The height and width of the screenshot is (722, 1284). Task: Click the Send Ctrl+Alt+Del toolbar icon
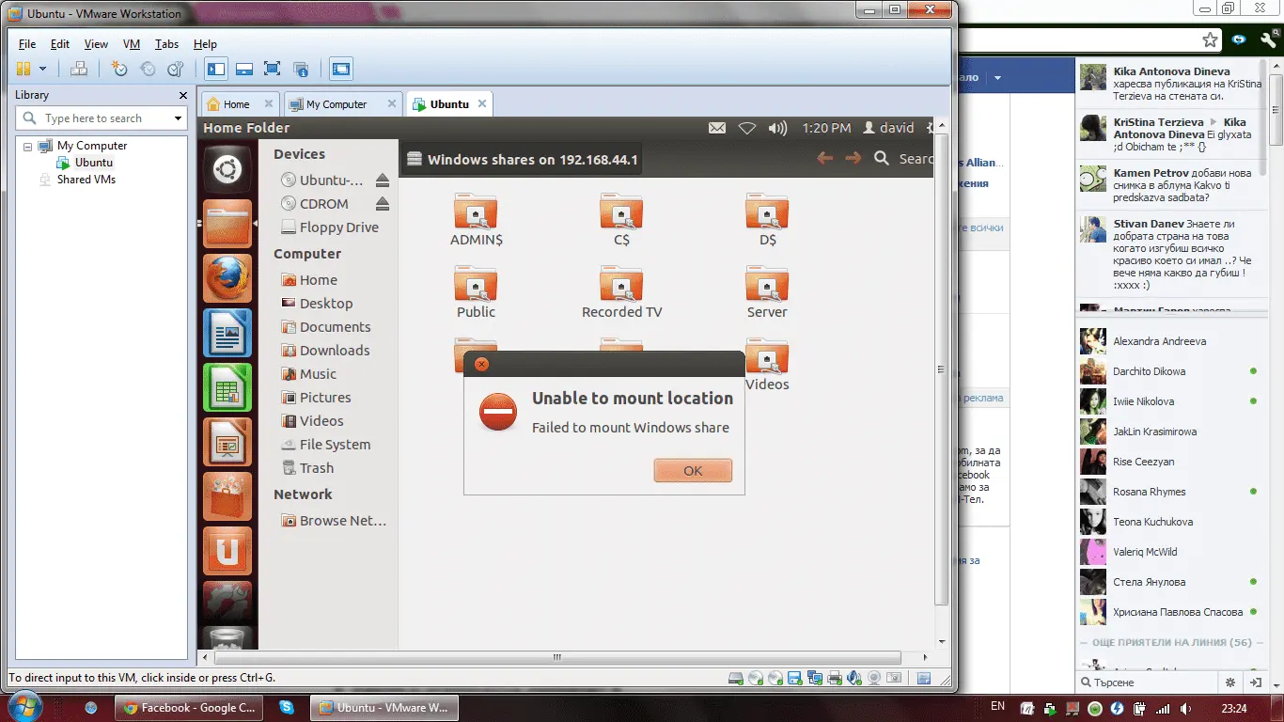pos(79,69)
